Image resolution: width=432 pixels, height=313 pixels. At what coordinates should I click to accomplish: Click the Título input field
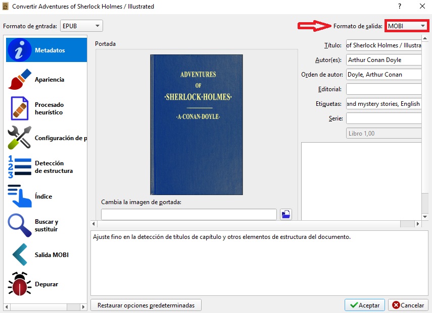coord(384,45)
